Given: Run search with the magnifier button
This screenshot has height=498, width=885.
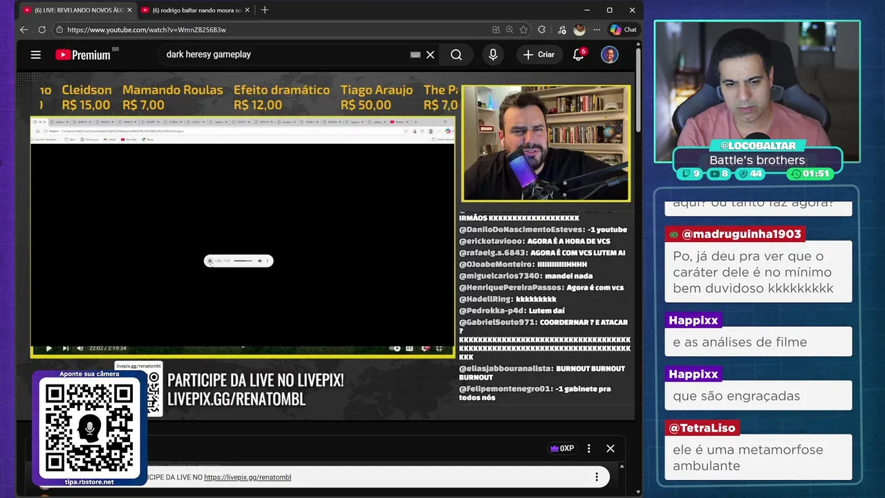Looking at the screenshot, I should tap(456, 55).
